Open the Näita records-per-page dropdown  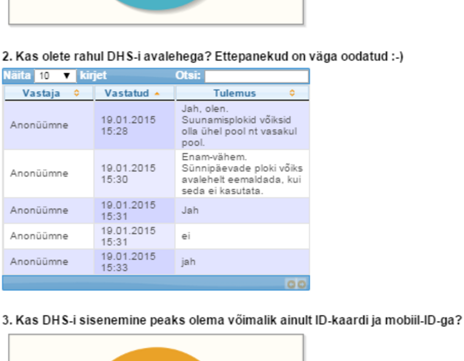(55, 76)
